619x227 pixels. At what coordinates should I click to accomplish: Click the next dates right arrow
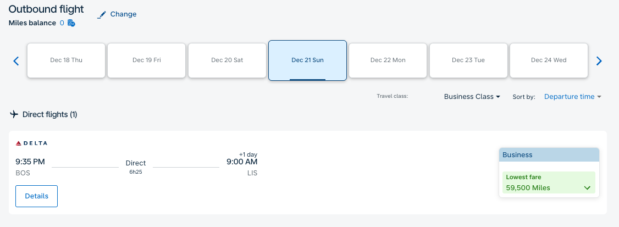[x=599, y=61]
